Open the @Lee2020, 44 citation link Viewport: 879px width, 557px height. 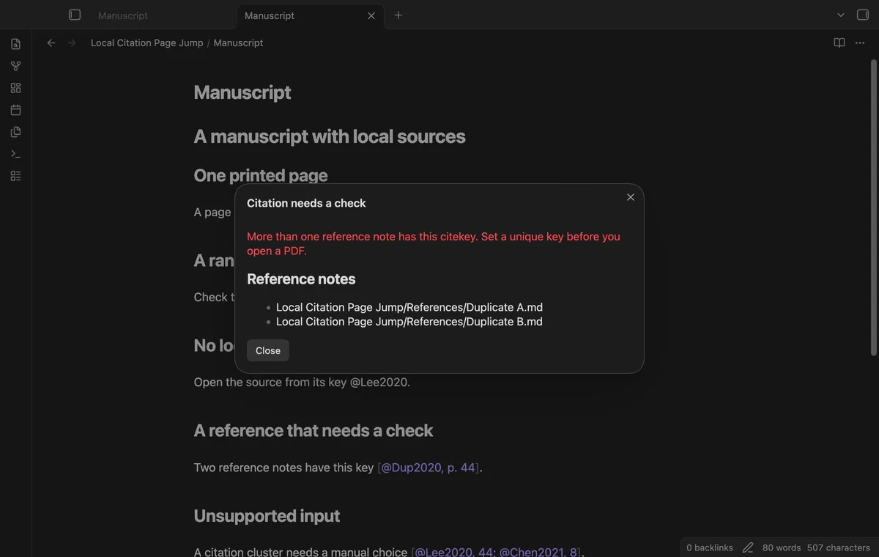coord(454,552)
